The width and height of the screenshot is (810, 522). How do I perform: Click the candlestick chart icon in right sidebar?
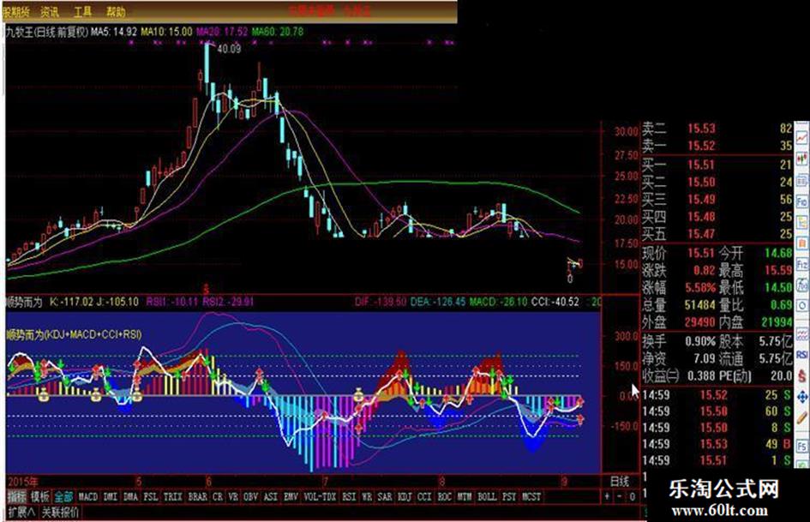click(801, 159)
